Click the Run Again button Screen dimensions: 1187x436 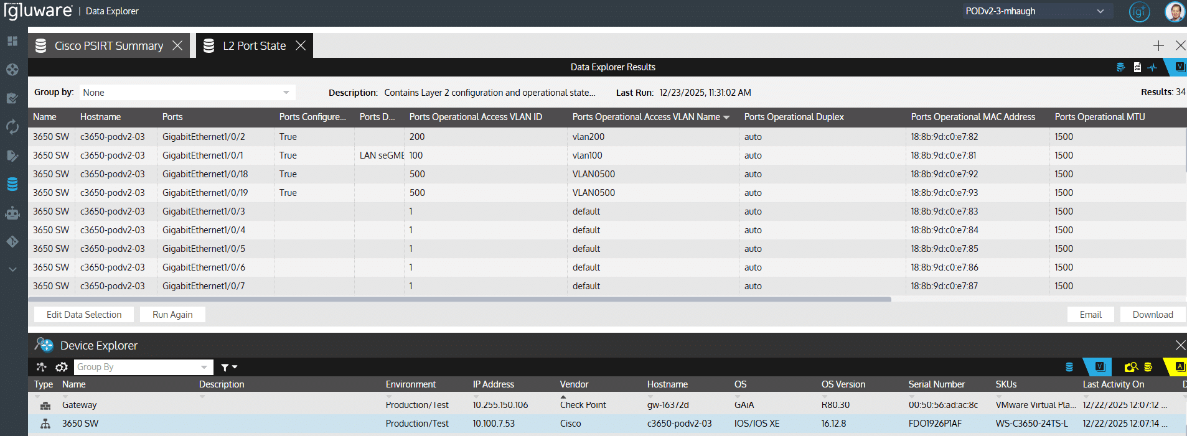click(x=172, y=315)
